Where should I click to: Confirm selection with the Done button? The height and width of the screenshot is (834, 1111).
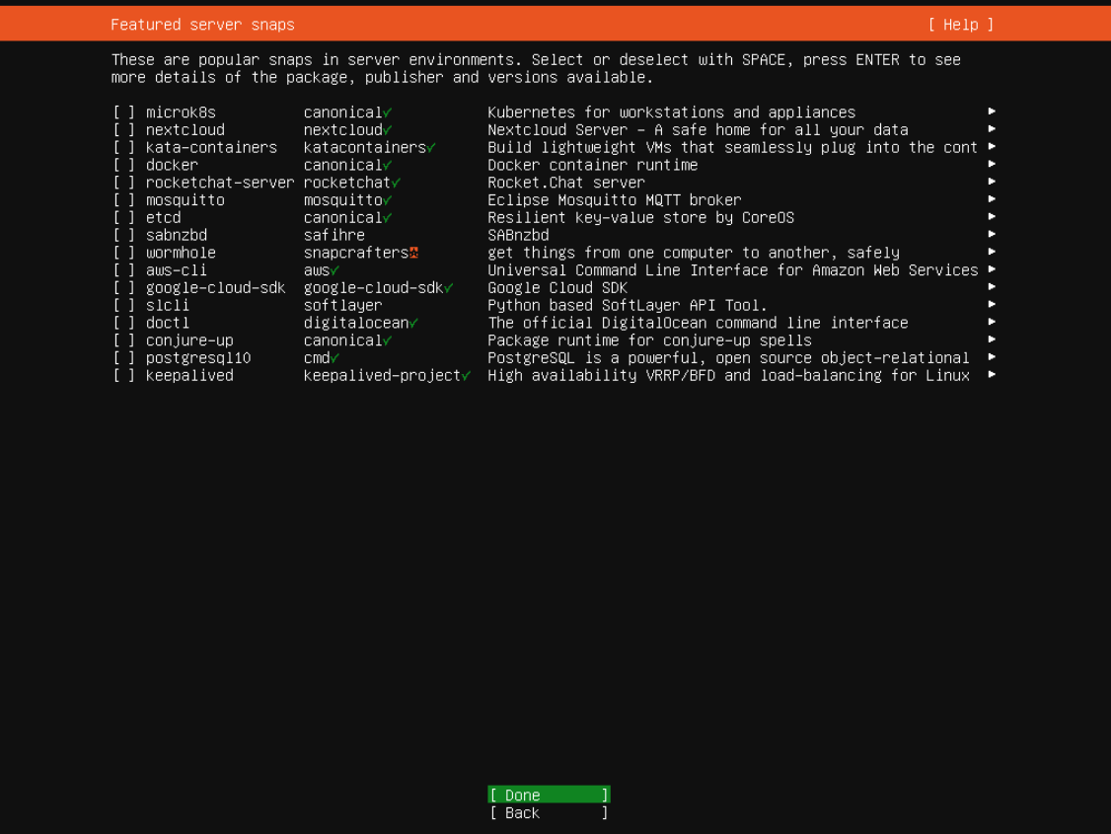tap(549, 796)
